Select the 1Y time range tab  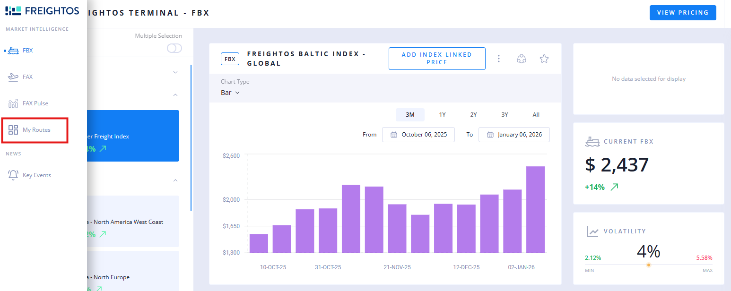(442, 115)
